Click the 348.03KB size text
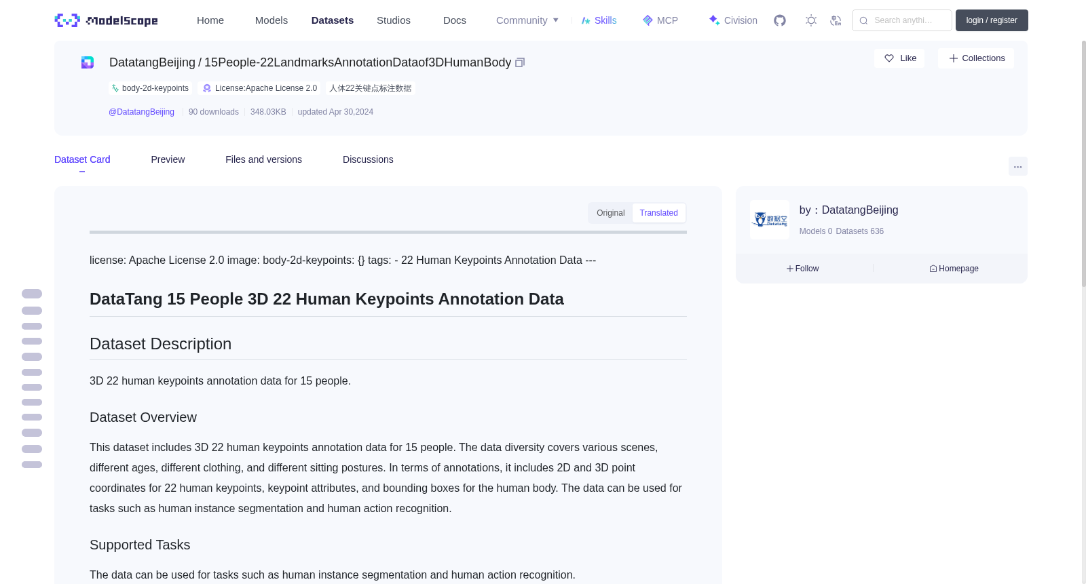 pyautogui.click(x=268, y=112)
